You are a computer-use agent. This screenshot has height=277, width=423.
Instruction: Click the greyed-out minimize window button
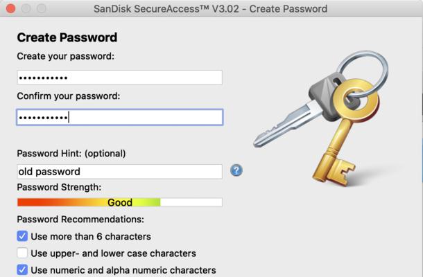click(x=26, y=8)
